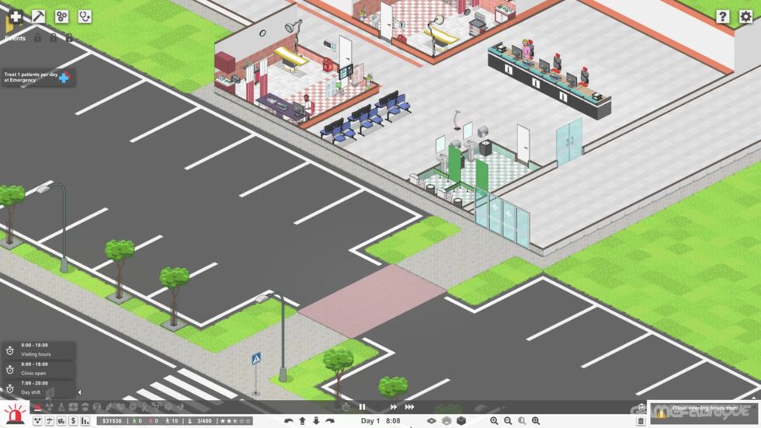Click the zoom to fit magnifier
Viewport: 761px width, 428px height.
click(536, 421)
